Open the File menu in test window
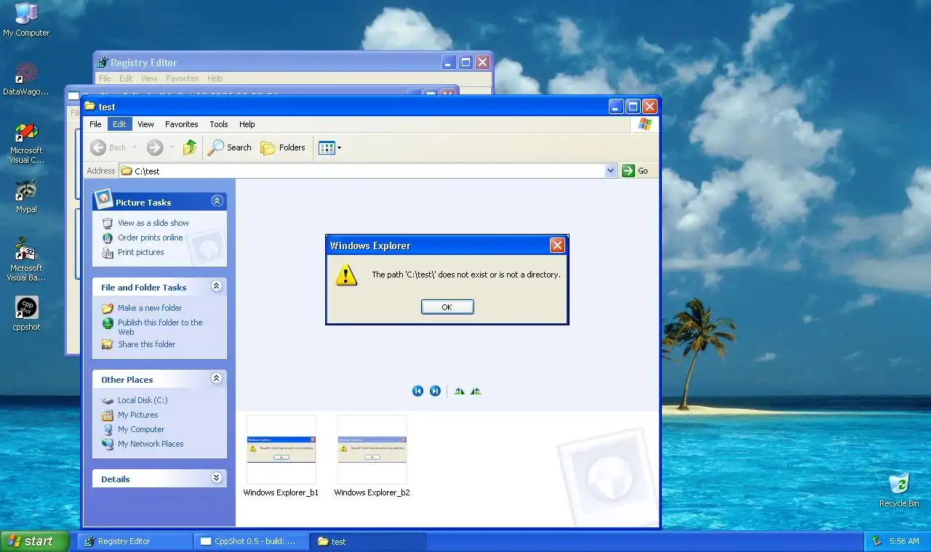Screen dimensions: 931x552 95,124
